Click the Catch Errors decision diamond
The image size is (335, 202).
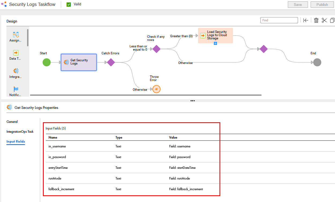click(x=111, y=62)
